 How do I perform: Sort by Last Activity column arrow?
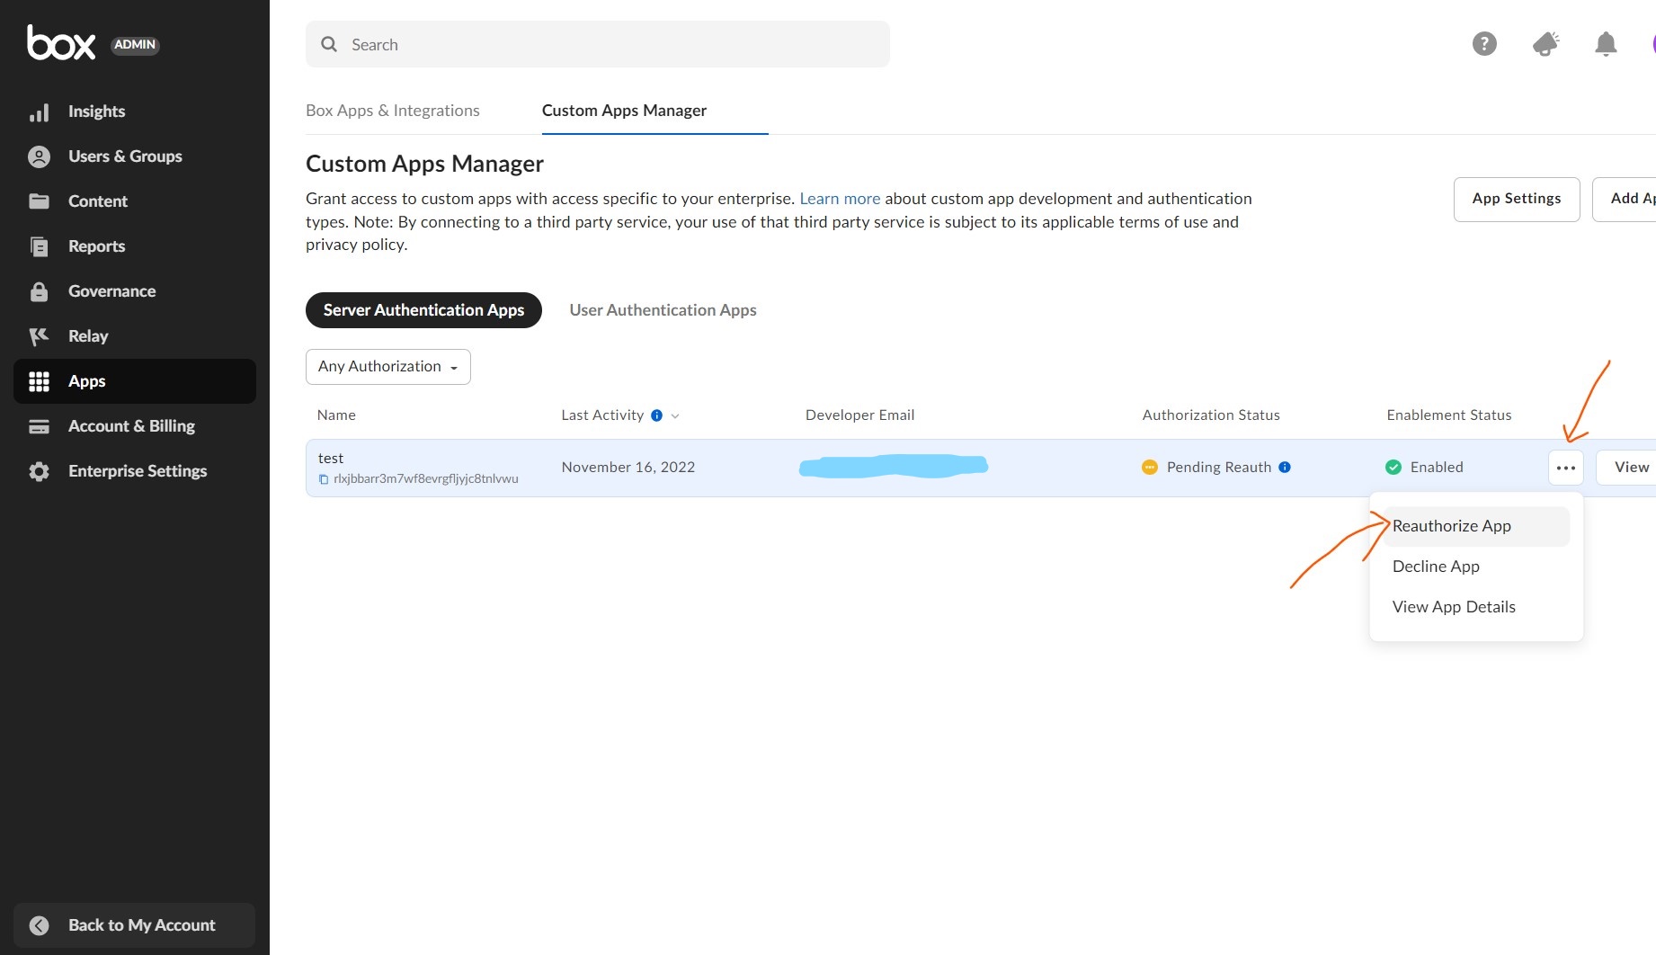click(x=675, y=415)
